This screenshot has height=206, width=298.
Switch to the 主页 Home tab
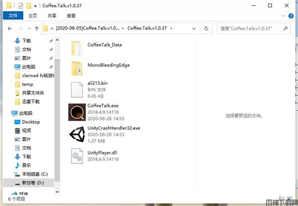(33, 16)
